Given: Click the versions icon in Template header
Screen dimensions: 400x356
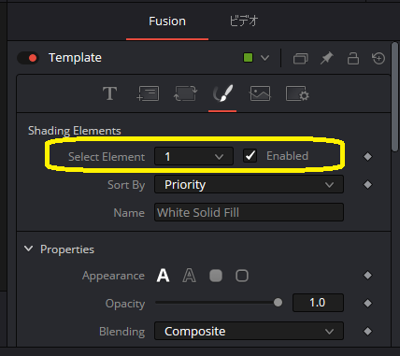Looking at the screenshot, I should point(300,58).
